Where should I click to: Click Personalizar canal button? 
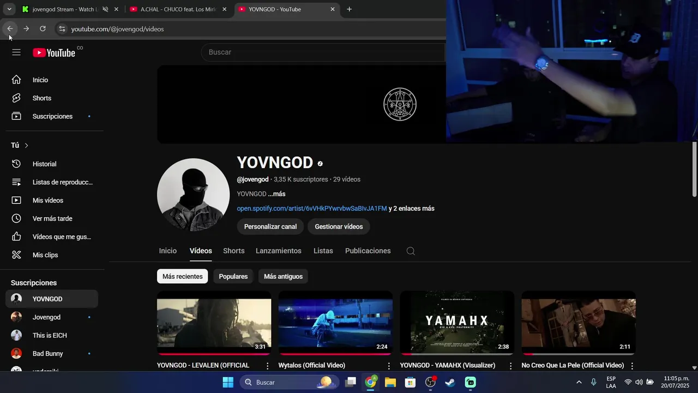tap(270, 227)
